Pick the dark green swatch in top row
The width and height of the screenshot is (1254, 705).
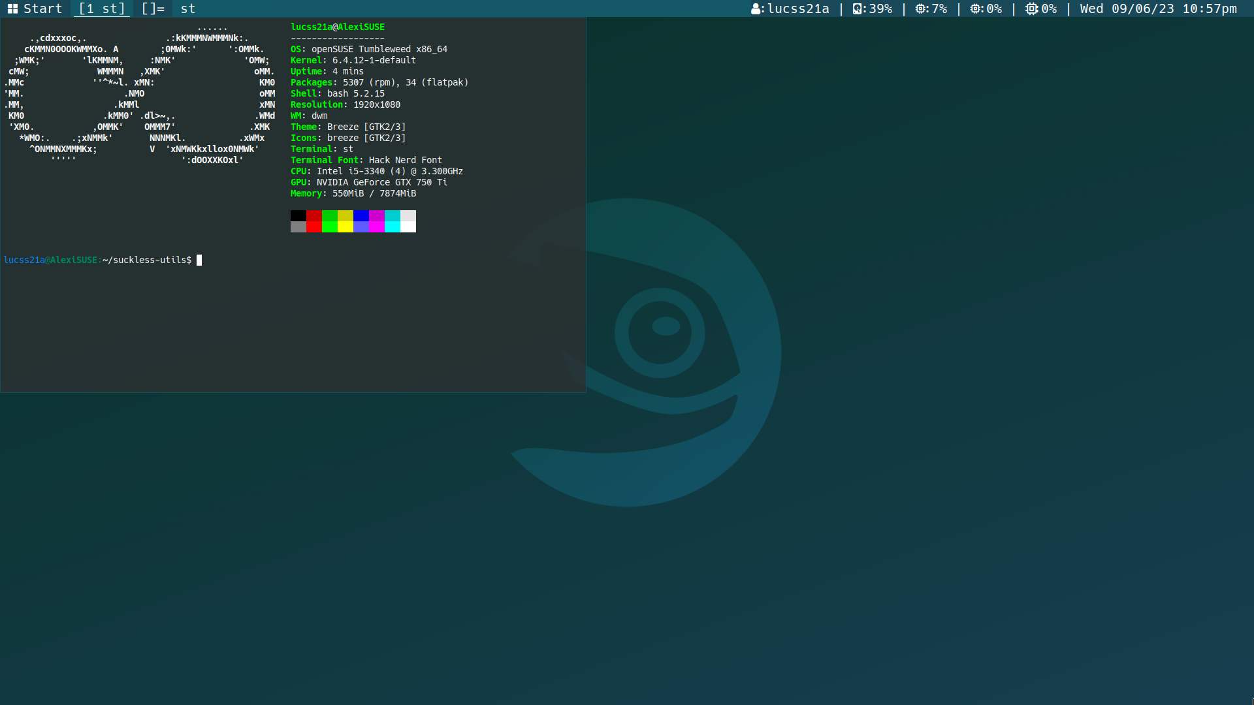[x=330, y=215]
